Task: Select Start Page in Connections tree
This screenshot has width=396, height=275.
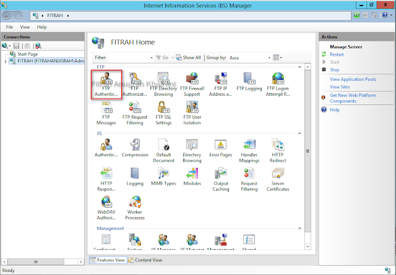Action: click(x=27, y=54)
